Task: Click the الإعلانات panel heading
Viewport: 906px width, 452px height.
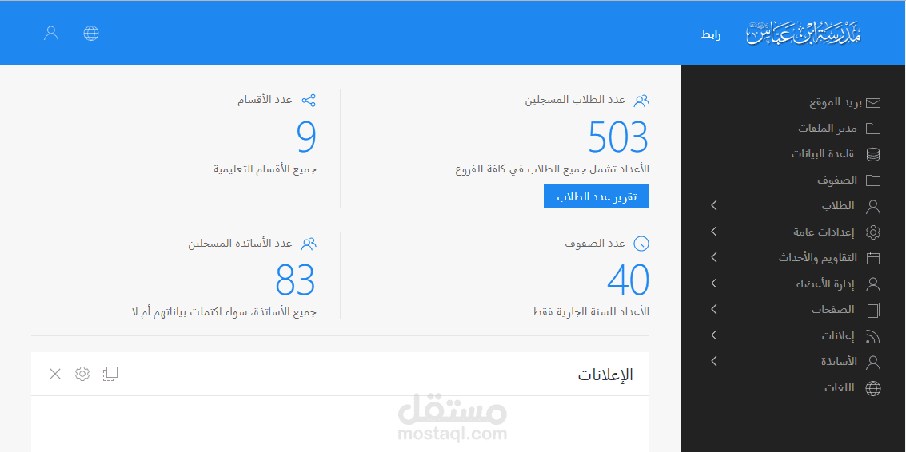Action: (605, 375)
